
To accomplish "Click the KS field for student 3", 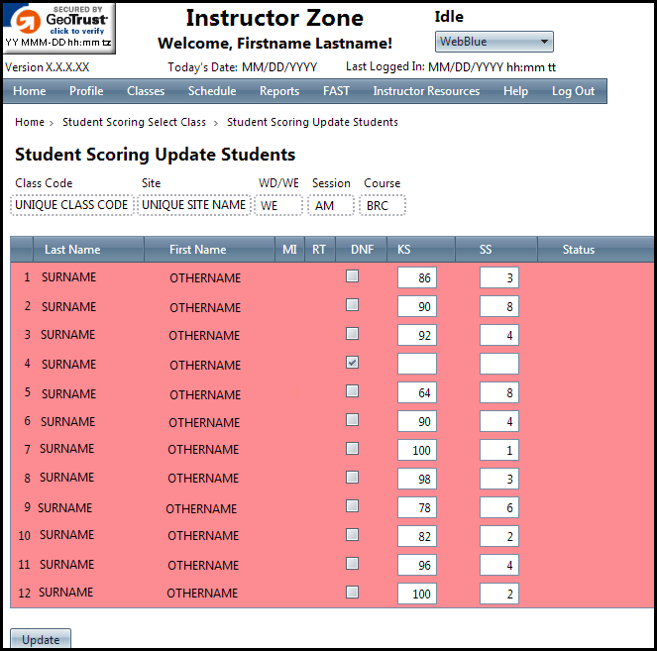I will click(417, 335).
